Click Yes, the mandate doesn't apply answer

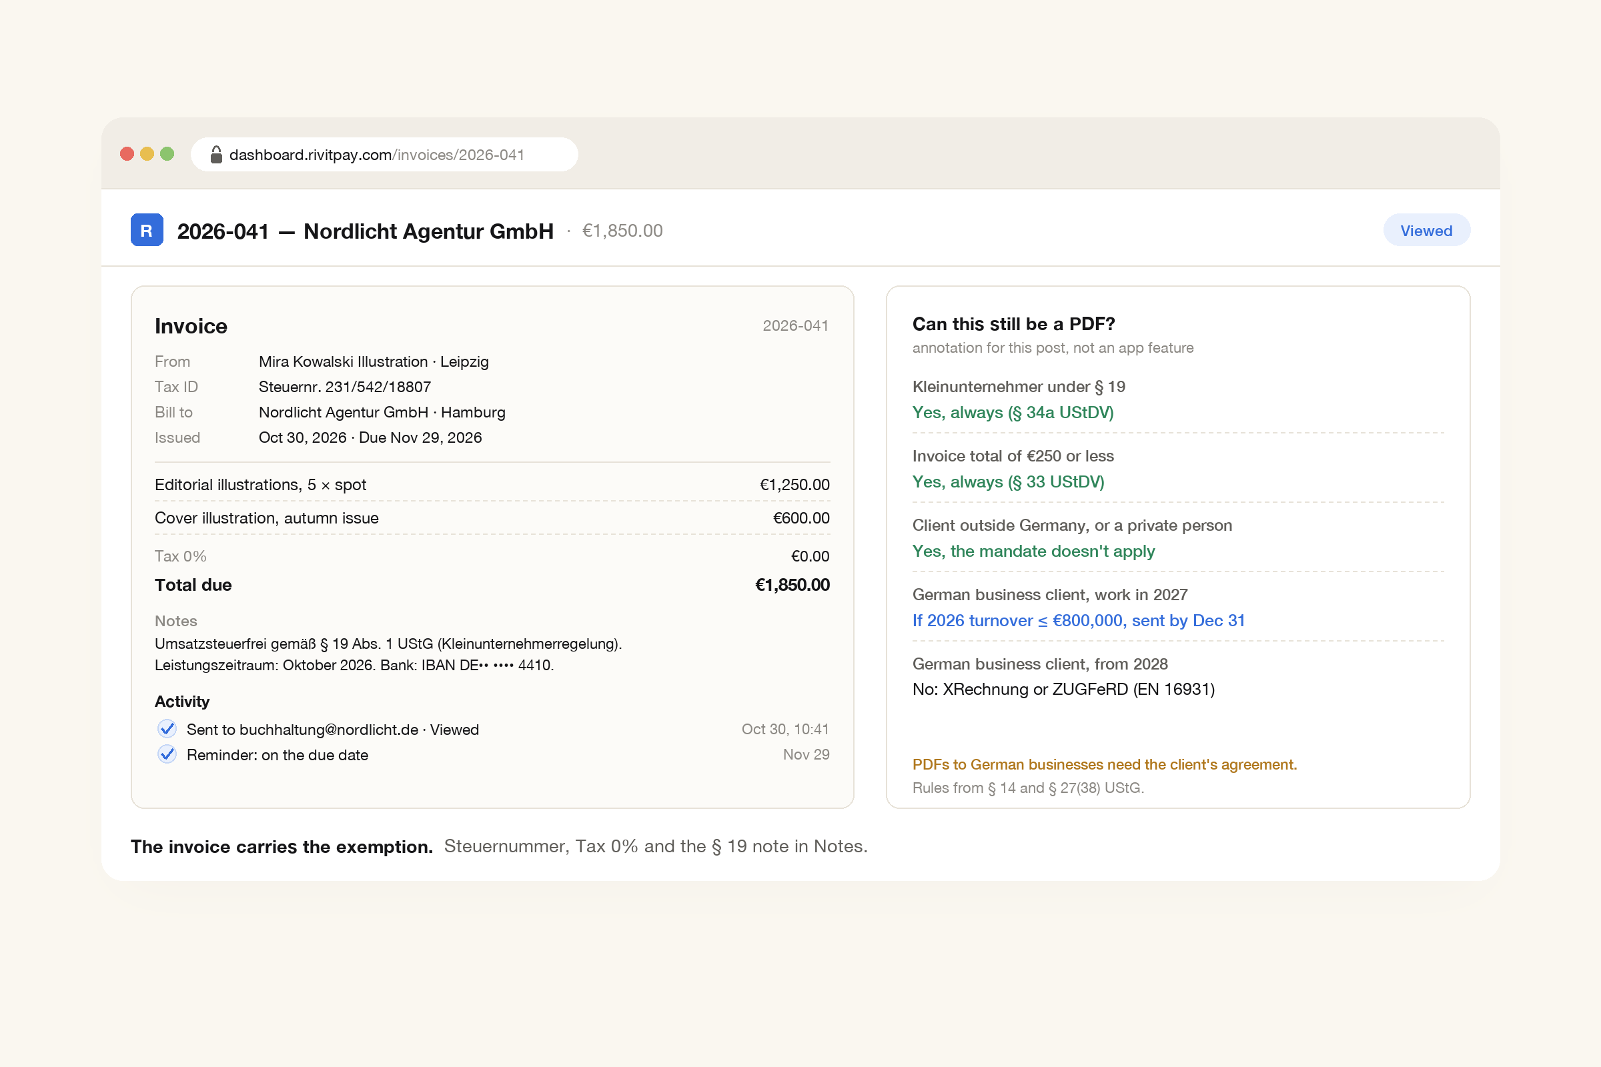pyautogui.click(x=1033, y=552)
